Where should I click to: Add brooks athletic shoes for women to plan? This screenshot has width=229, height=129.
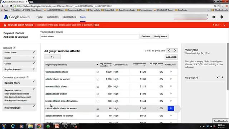click(171, 101)
